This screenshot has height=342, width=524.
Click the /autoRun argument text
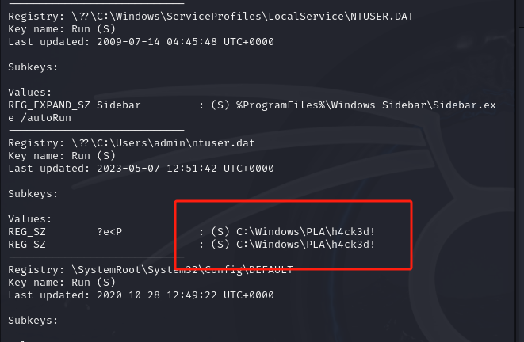pyautogui.click(x=46, y=118)
